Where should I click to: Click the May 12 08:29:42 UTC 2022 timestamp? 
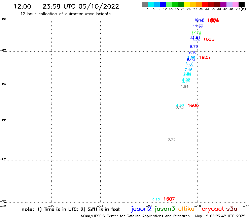pyautogui.click(x=220, y=216)
